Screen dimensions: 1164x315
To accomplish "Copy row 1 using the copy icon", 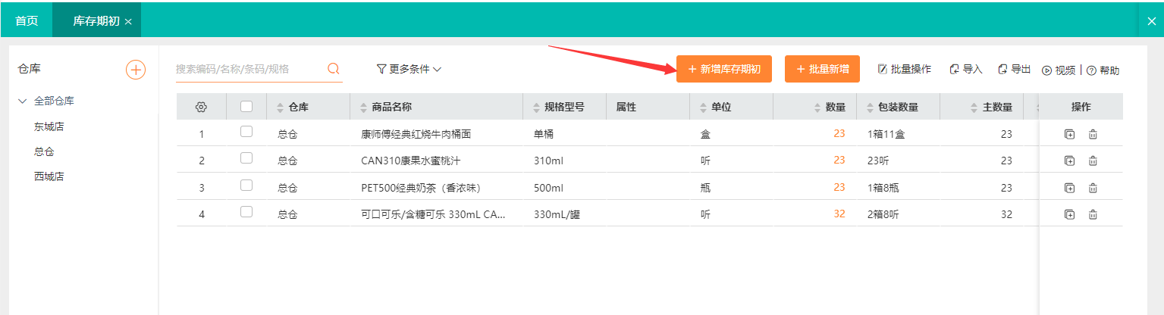I will click(1069, 135).
